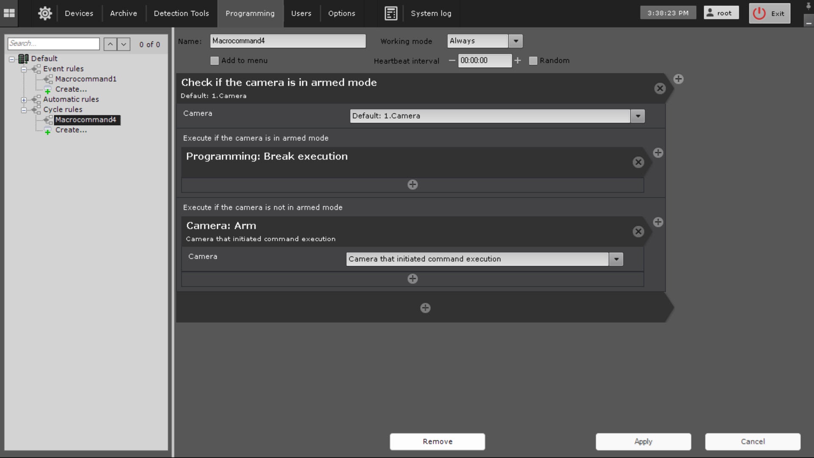Enable the Add to menu checkbox
The width and height of the screenshot is (814, 458).
tap(215, 61)
